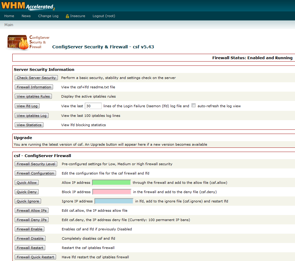Enable auto-refresh the log view checkbox
The image size is (295, 261).
click(x=193, y=105)
